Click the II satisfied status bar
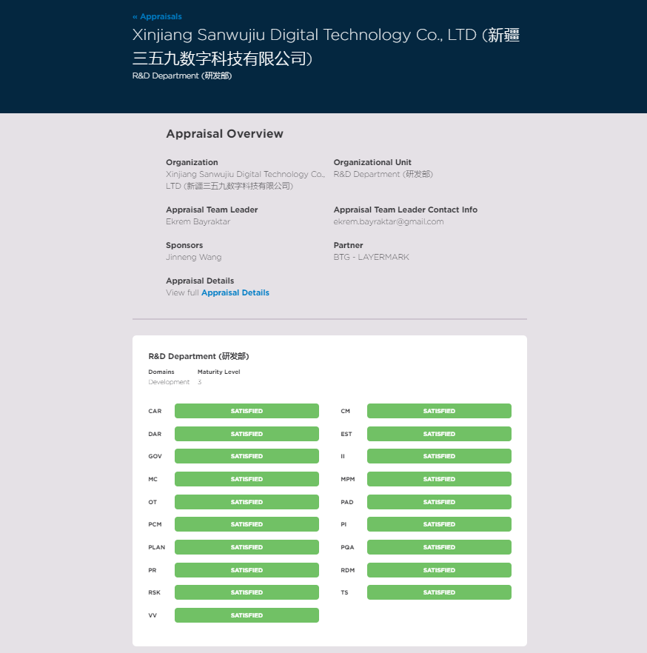Screen dimensions: 647x653 (x=439, y=456)
